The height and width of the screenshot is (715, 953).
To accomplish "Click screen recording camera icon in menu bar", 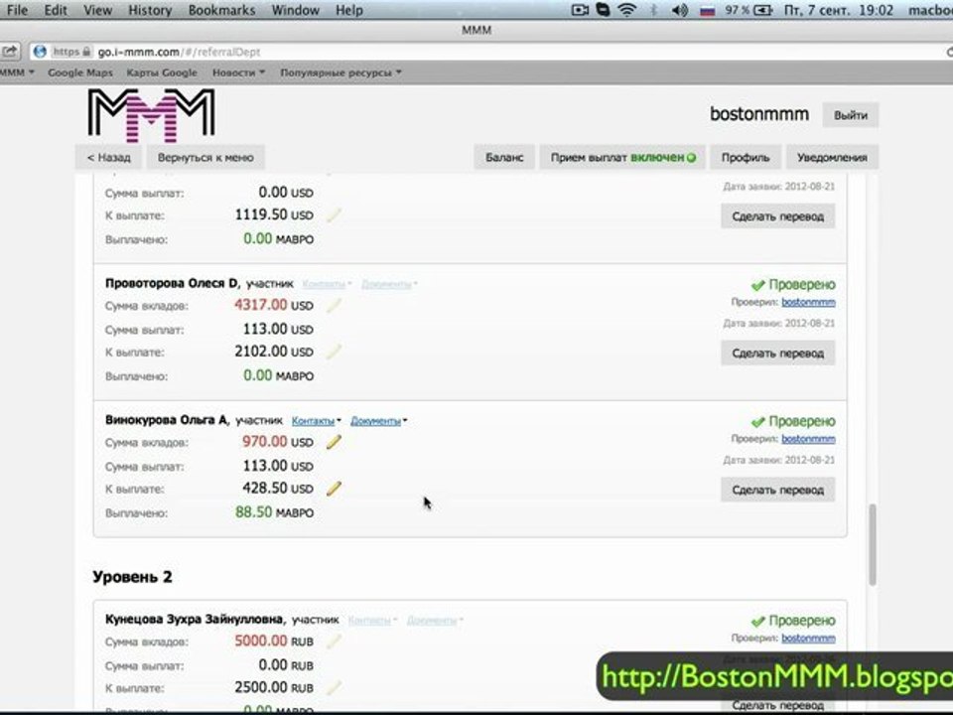I will (x=581, y=10).
